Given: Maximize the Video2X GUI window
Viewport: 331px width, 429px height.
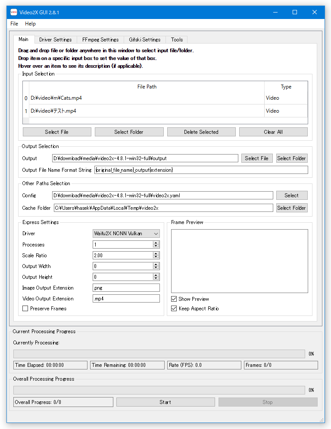Looking at the screenshot, I should (295, 13).
